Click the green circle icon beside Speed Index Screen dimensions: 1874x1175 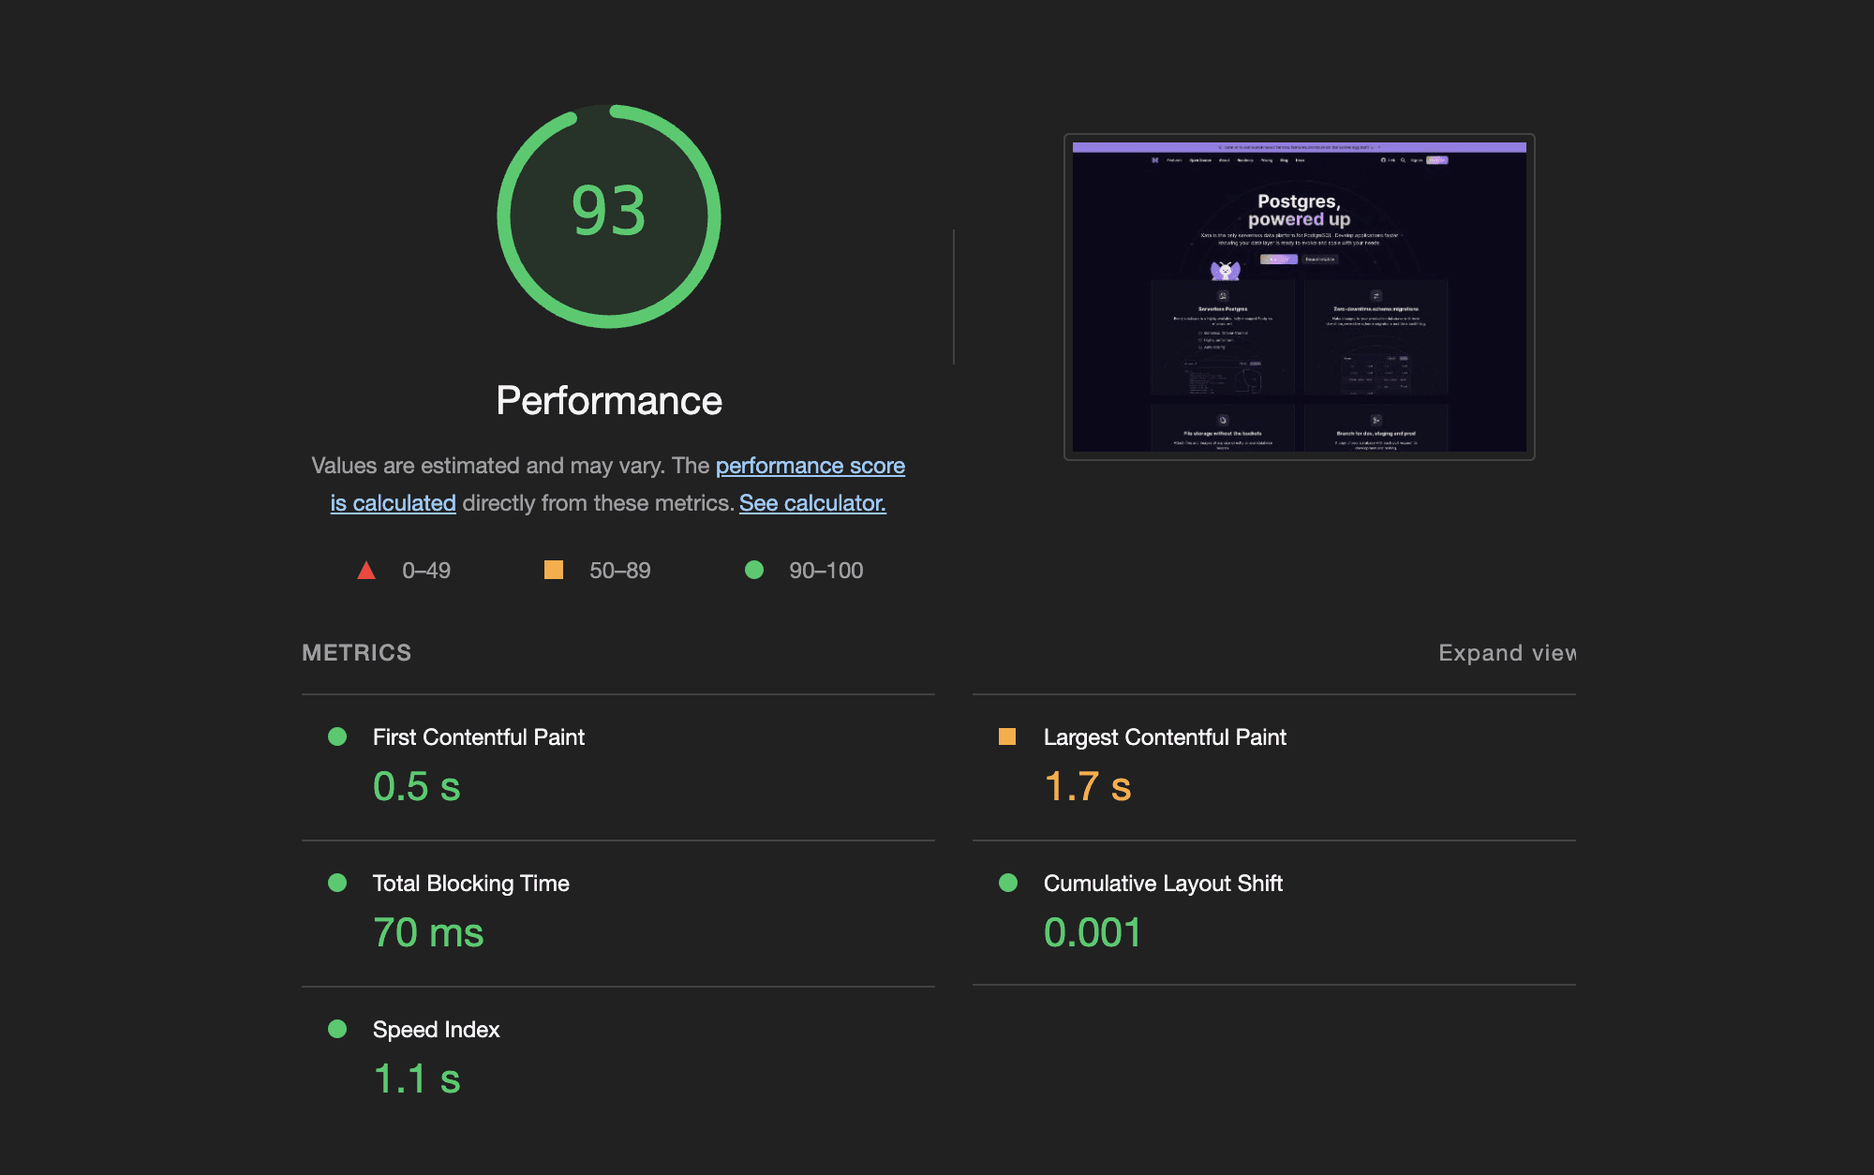point(338,1029)
